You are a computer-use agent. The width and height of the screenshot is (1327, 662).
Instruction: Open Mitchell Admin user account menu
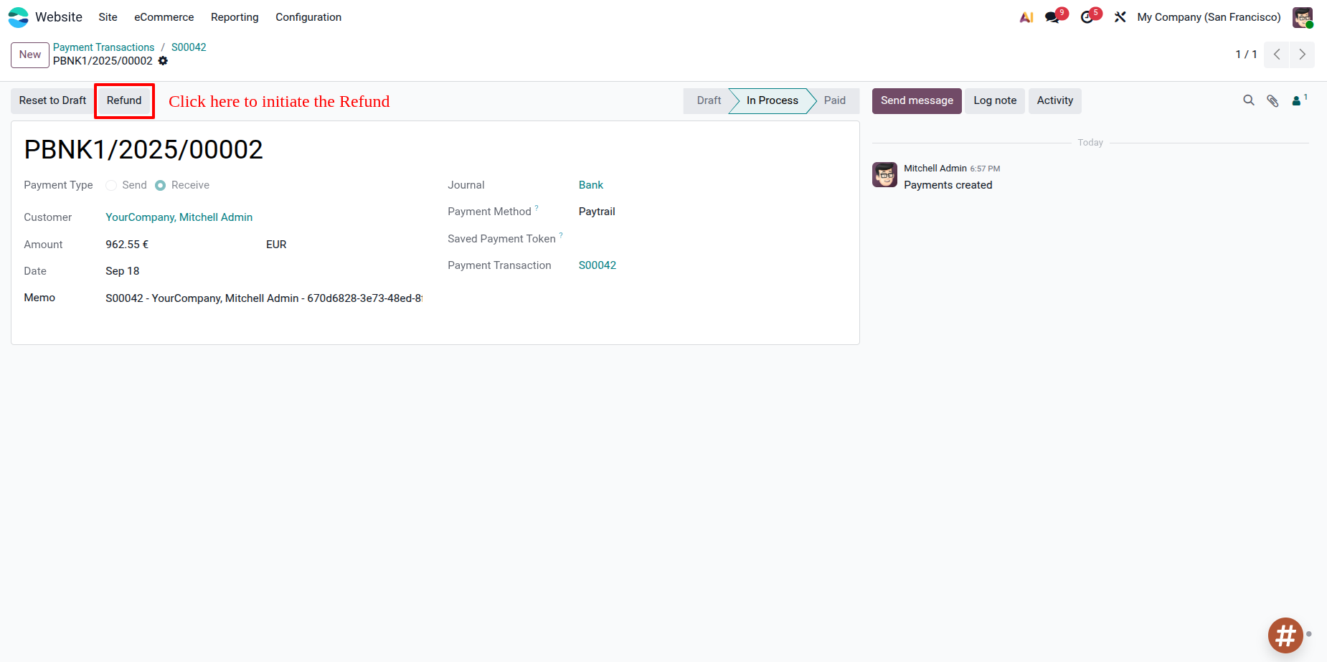click(1303, 16)
